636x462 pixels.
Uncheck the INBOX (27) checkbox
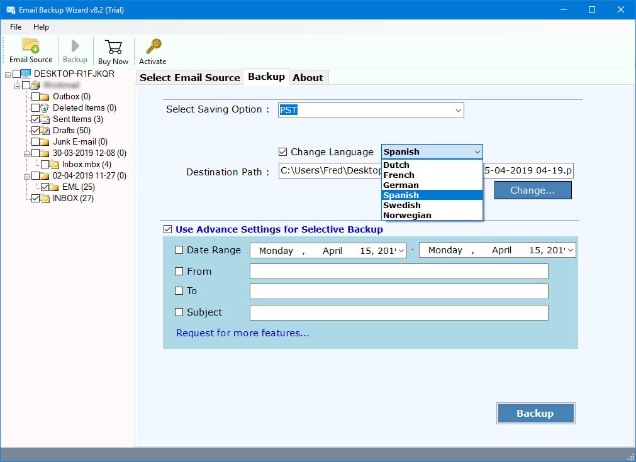pyautogui.click(x=36, y=199)
